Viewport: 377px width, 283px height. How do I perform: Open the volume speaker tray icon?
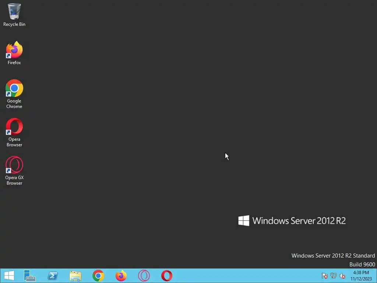pyautogui.click(x=342, y=276)
